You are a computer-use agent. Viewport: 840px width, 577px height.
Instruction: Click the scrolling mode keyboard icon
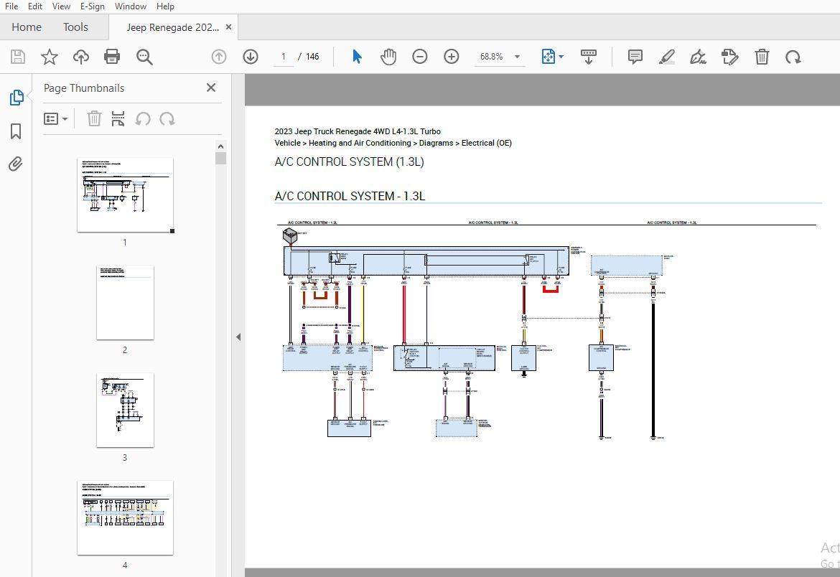pos(588,57)
